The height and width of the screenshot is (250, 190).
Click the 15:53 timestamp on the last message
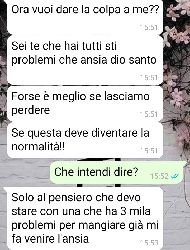149,243
